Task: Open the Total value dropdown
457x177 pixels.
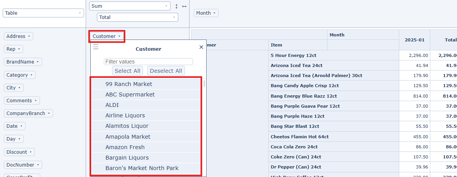Action: tap(138, 17)
